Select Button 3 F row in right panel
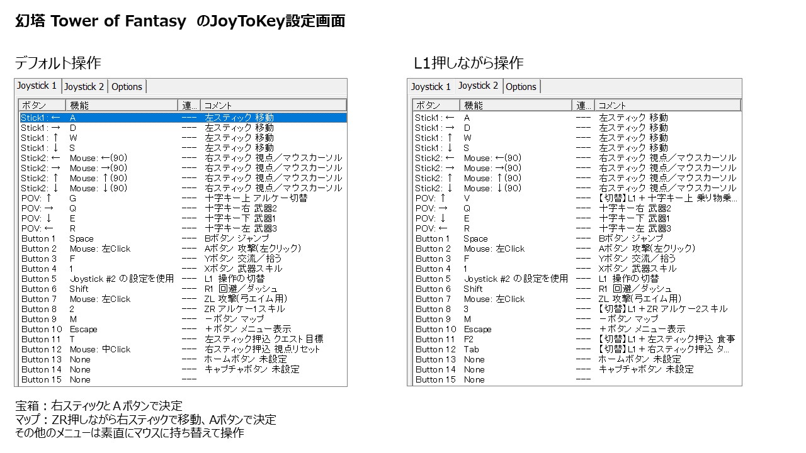Viewport: 806px width, 453px height. click(x=577, y=259)
